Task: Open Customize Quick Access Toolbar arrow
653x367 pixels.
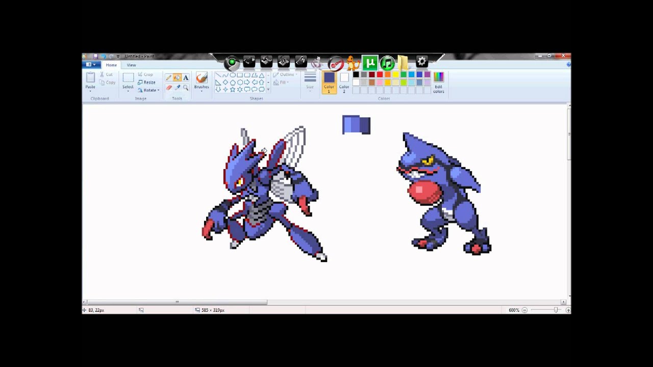Action: [118, 56]
